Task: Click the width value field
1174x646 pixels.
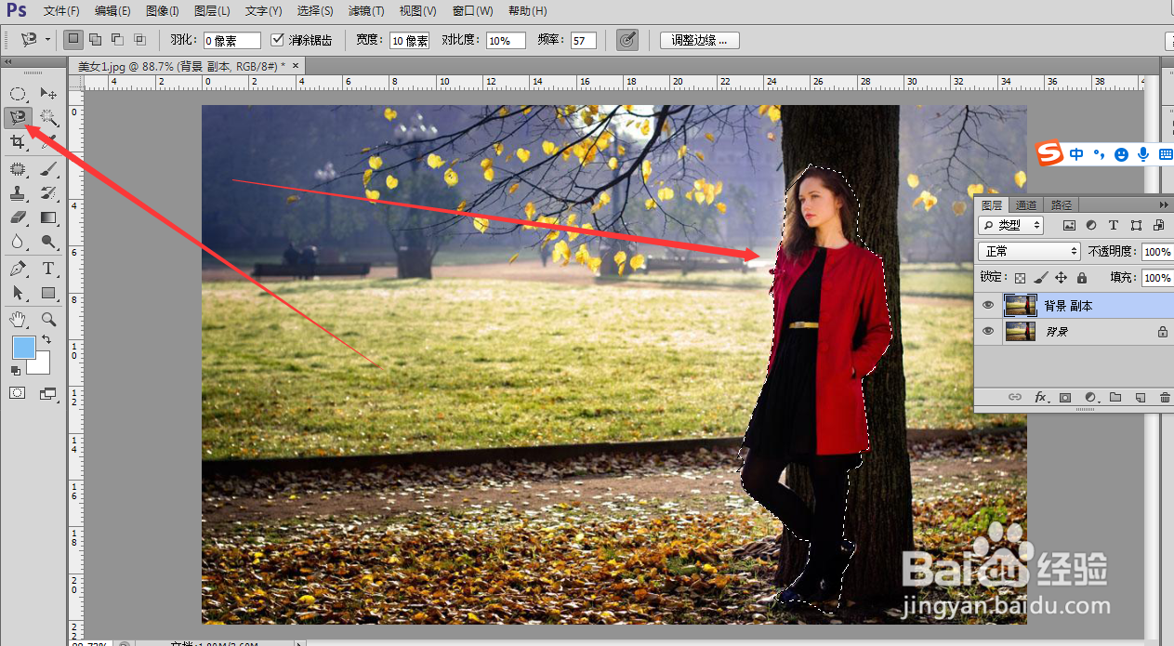Action: pos(409,41)
